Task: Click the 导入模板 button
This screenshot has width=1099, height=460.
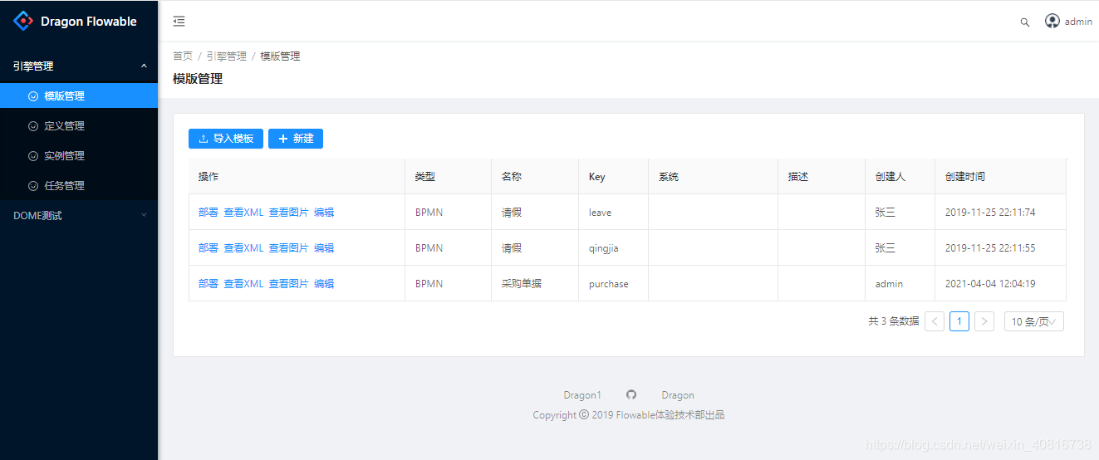Action: [x=226, y=139]
